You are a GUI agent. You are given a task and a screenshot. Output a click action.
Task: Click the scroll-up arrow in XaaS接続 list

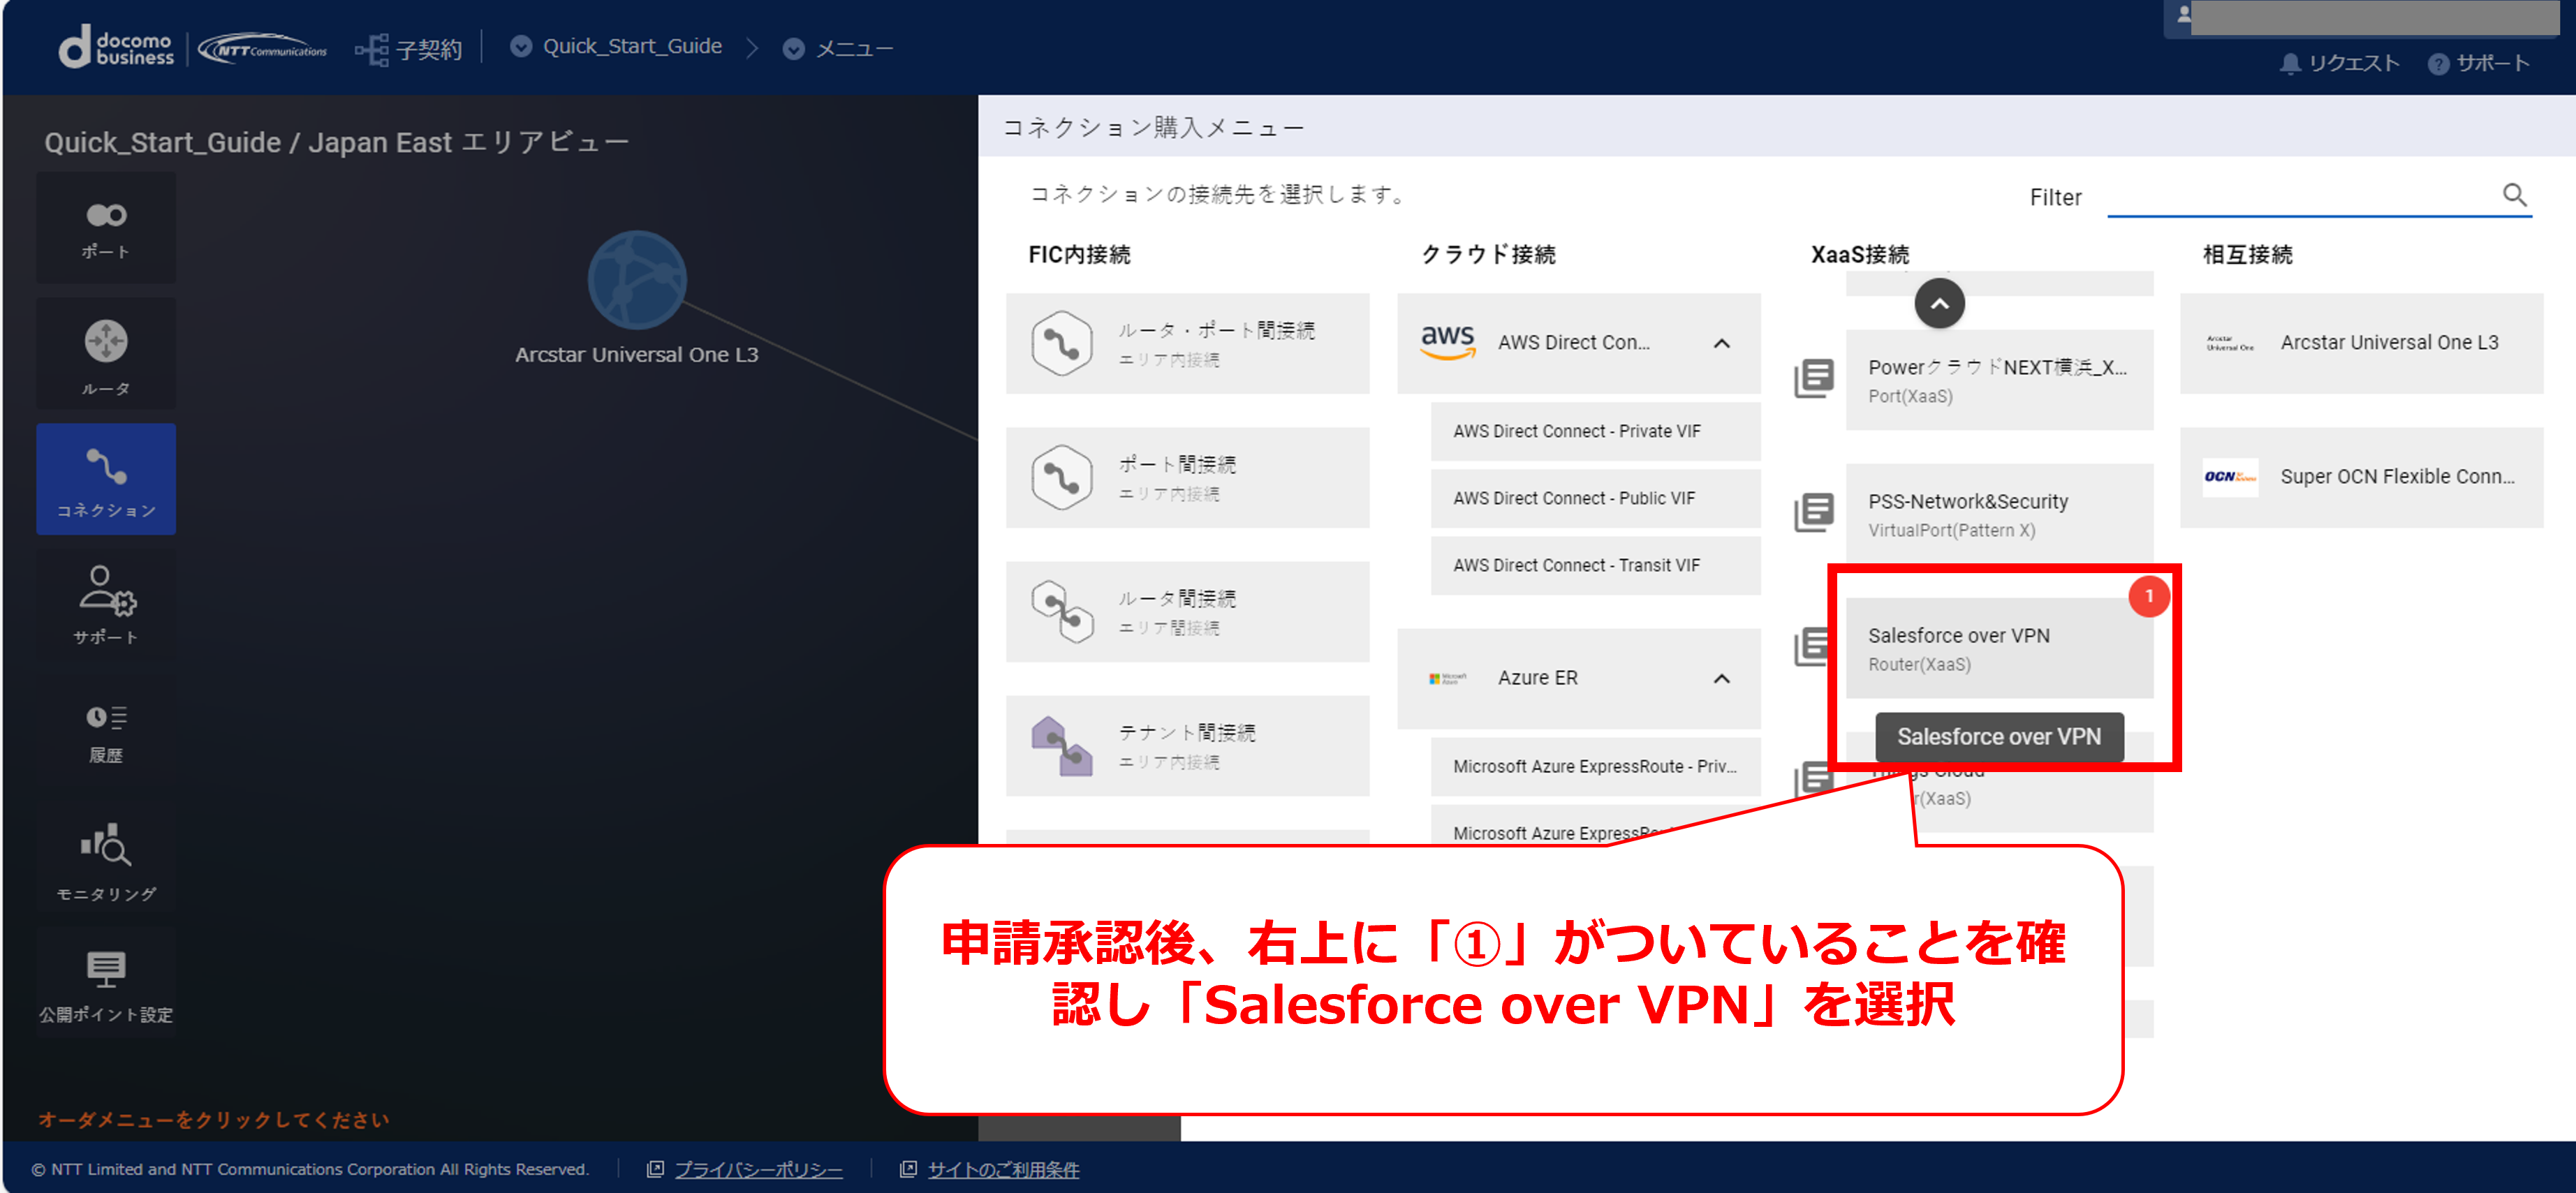coord(1939,303)
